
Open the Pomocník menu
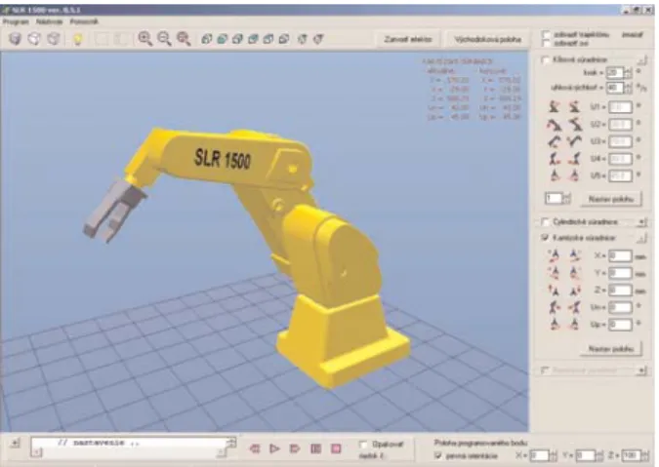click(84, 21)
